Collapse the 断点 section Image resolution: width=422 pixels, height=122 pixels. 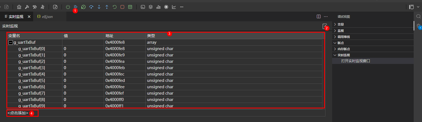click(340, 43)
